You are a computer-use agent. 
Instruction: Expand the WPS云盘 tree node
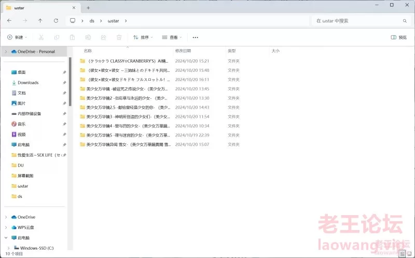6,227
